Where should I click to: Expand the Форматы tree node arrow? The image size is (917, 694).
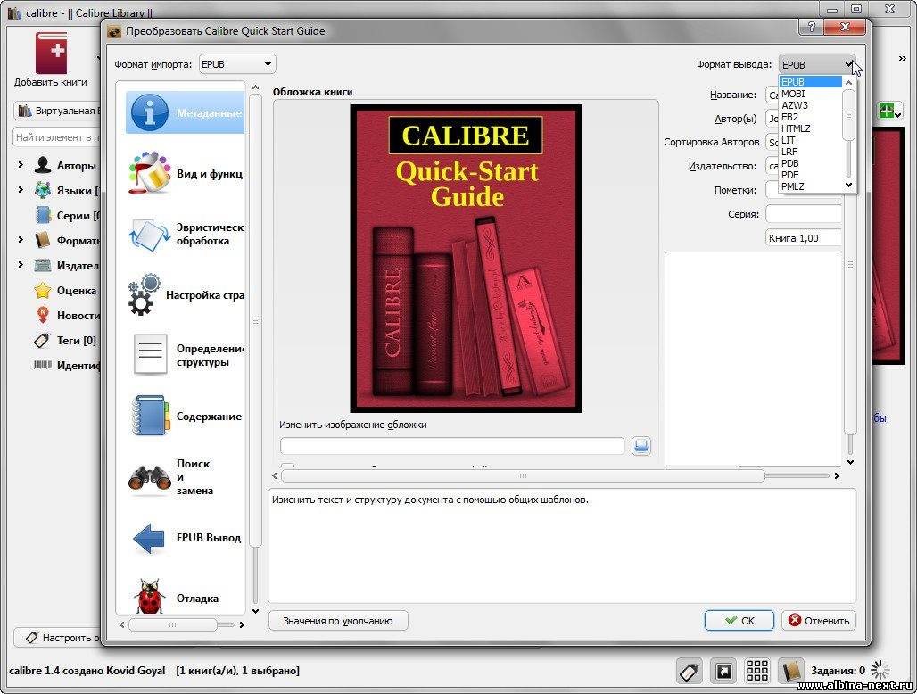(x=21, y=240)
